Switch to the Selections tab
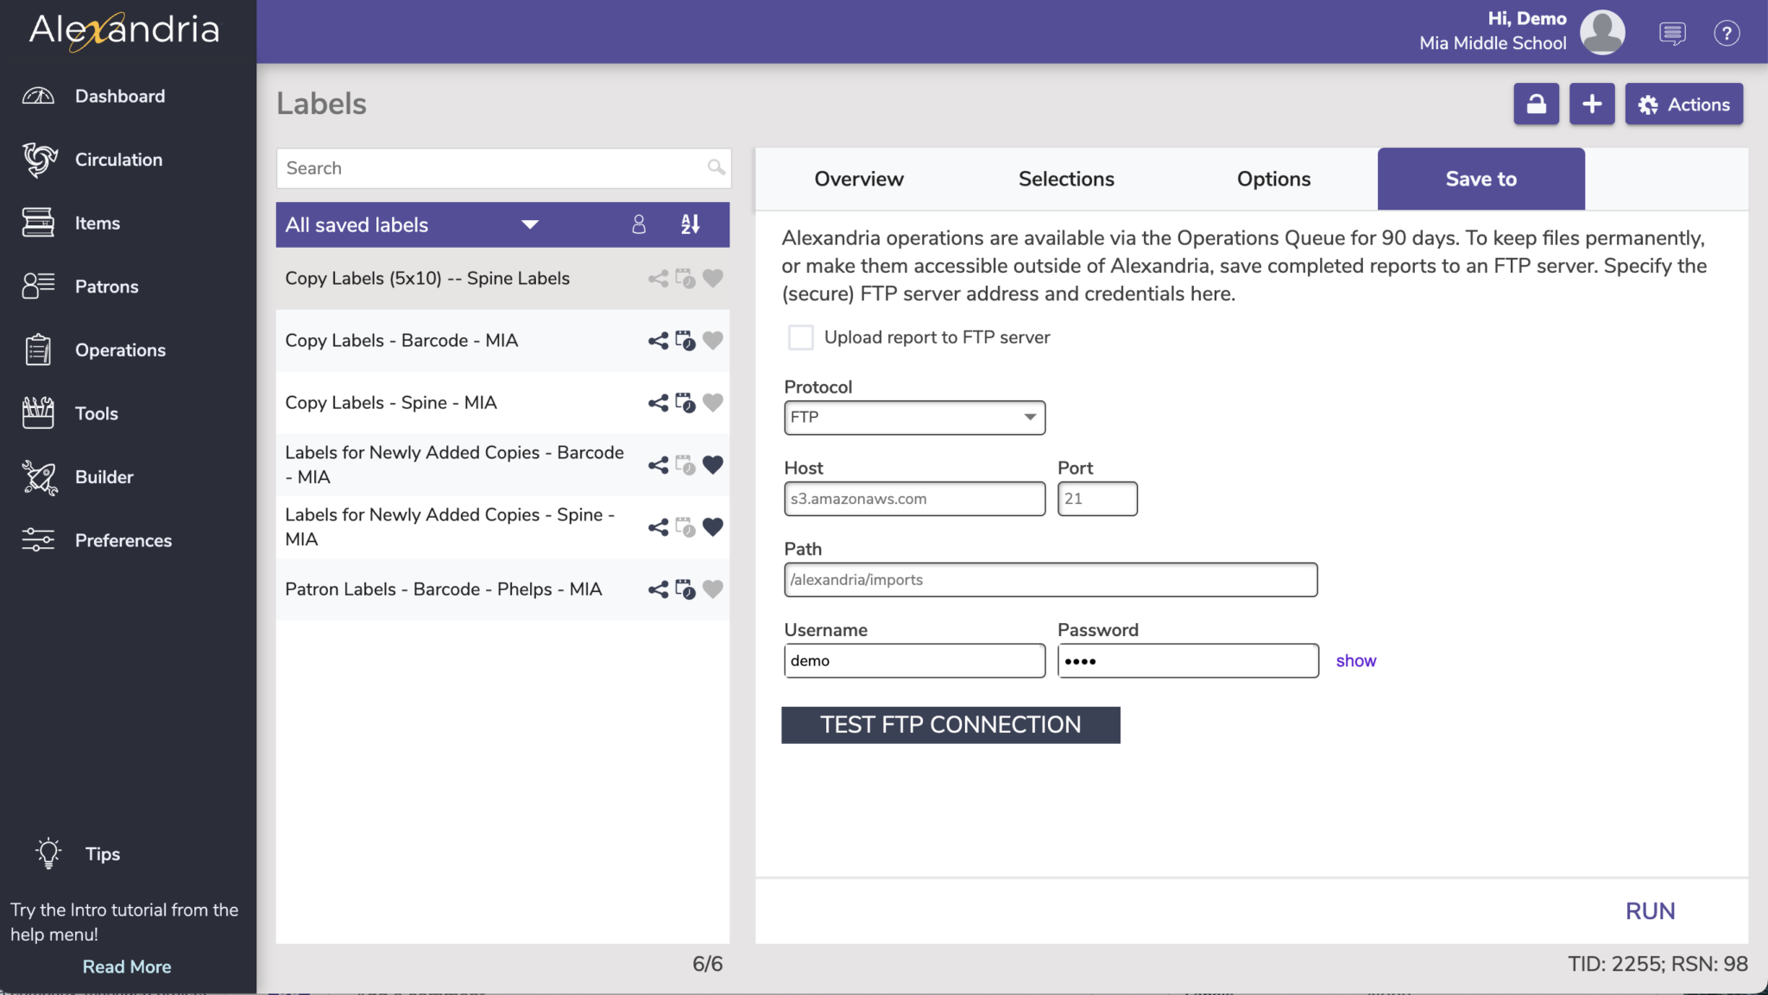Image resolution: width=1768 pixels, height=995 pixels. click(x=1066, y=179)
